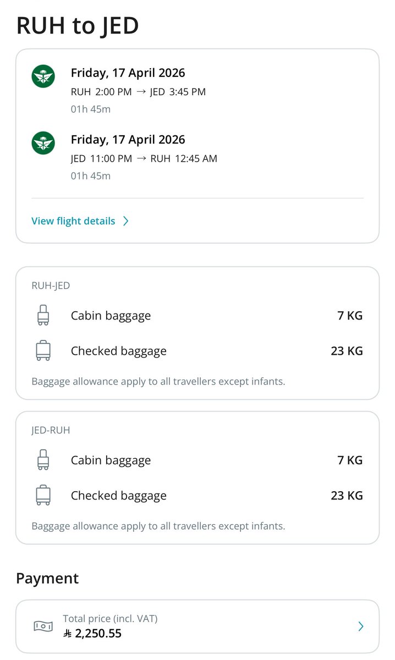The image size is (395, 660).
Task: Click the Payment section heading
Action: pyautogui.click(x=47, y=578)
